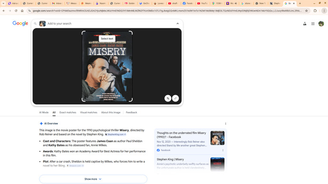Viewport: 328px width, 184px height.
Task: Open 'Thoughts on the underrated film Misery' result
Action: pos(182,135)
